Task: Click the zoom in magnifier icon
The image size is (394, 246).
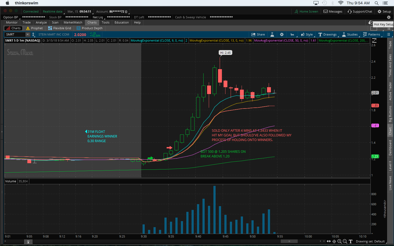Action: click(x=340, y=241)
